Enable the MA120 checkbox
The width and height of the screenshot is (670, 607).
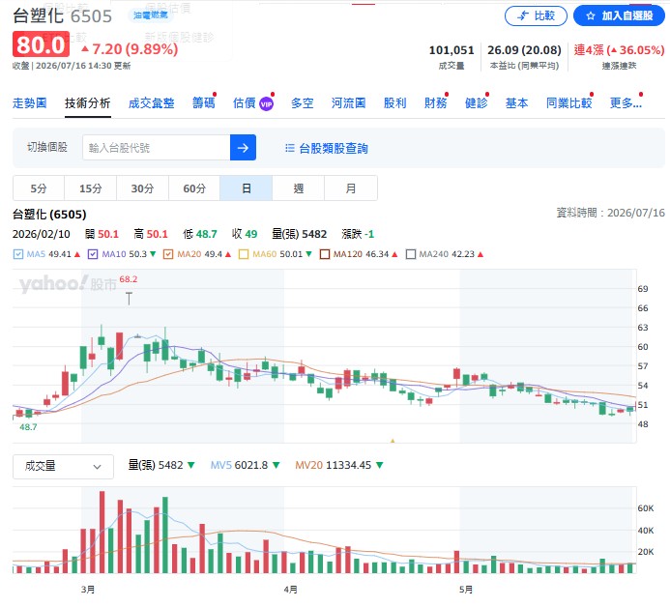(x=325, y=254)
